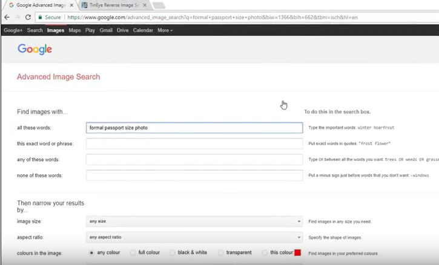Screen dimensions: 439x265
Task: Close the Google Advanced Image tab
Action: point(71,5)
